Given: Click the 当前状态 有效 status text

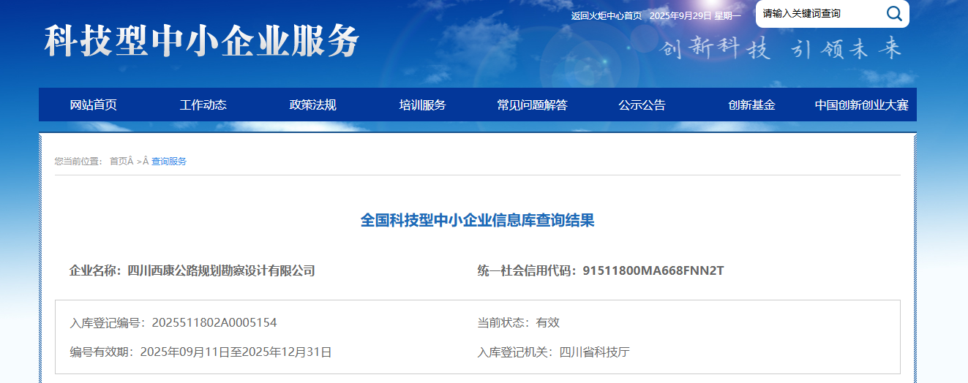Looking at the screenshot, I should point(547,322).
